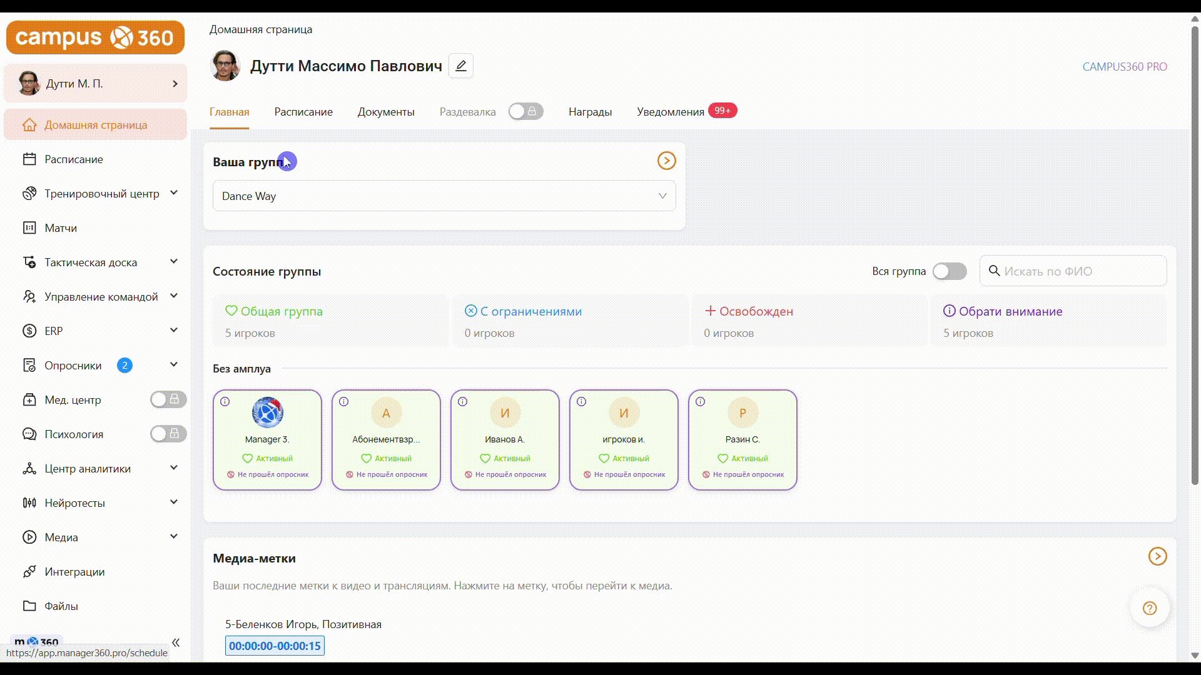Toggle the Психология switch
The image size is (1201, 675).
(168, 434)
